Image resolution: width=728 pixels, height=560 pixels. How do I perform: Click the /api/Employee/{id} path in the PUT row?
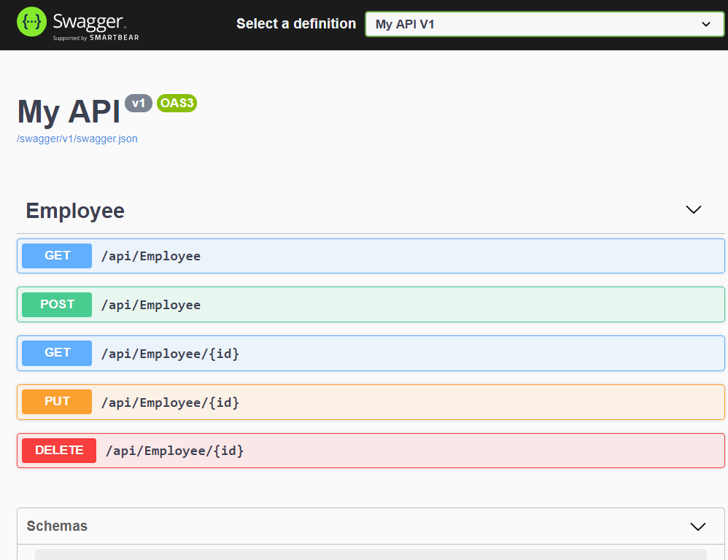[170, 402]
